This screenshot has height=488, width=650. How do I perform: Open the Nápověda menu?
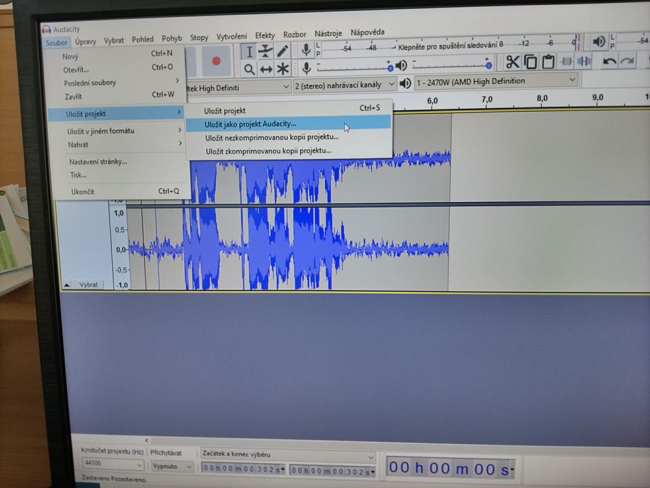(x=367, y=32)
